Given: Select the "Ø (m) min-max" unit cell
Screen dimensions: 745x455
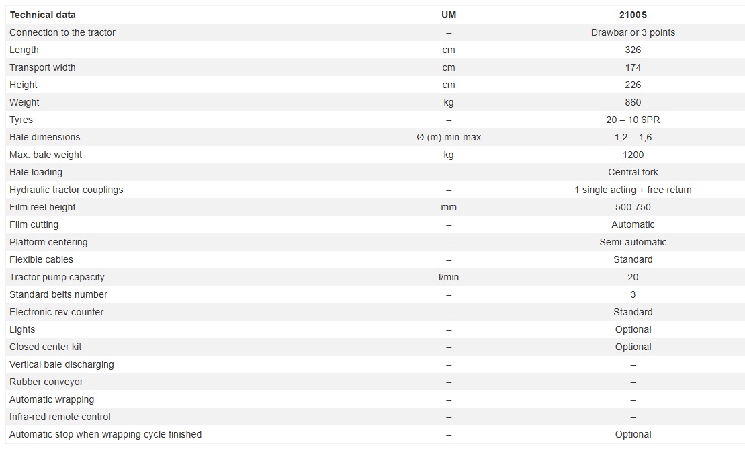Looking at the screenshot, I should point(449,137).
